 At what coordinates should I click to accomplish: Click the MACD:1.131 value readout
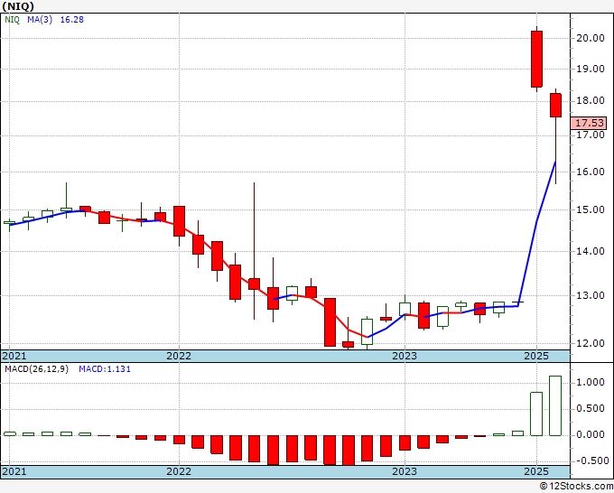coord(105,369)
